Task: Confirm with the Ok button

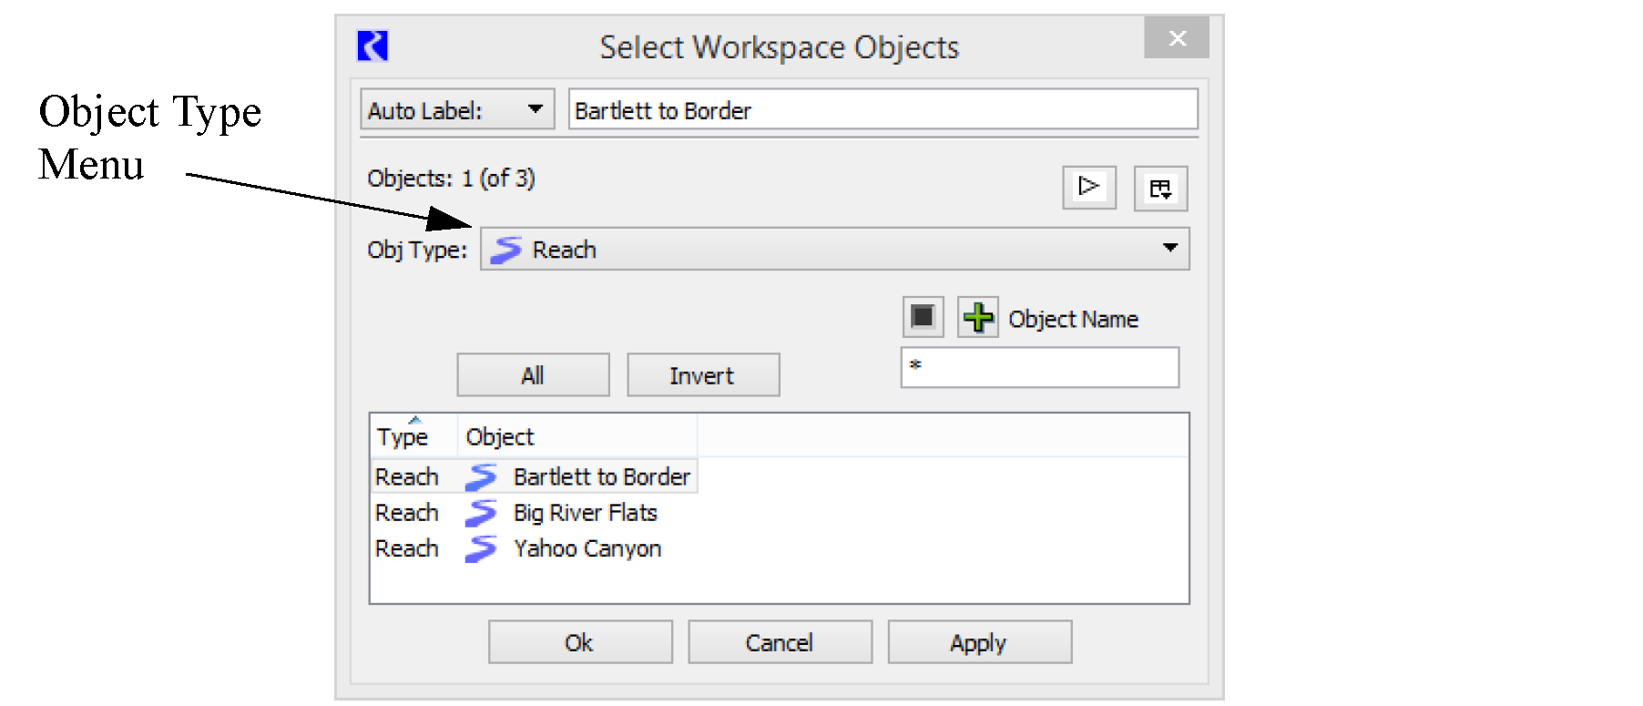Action: pos(579,642)
